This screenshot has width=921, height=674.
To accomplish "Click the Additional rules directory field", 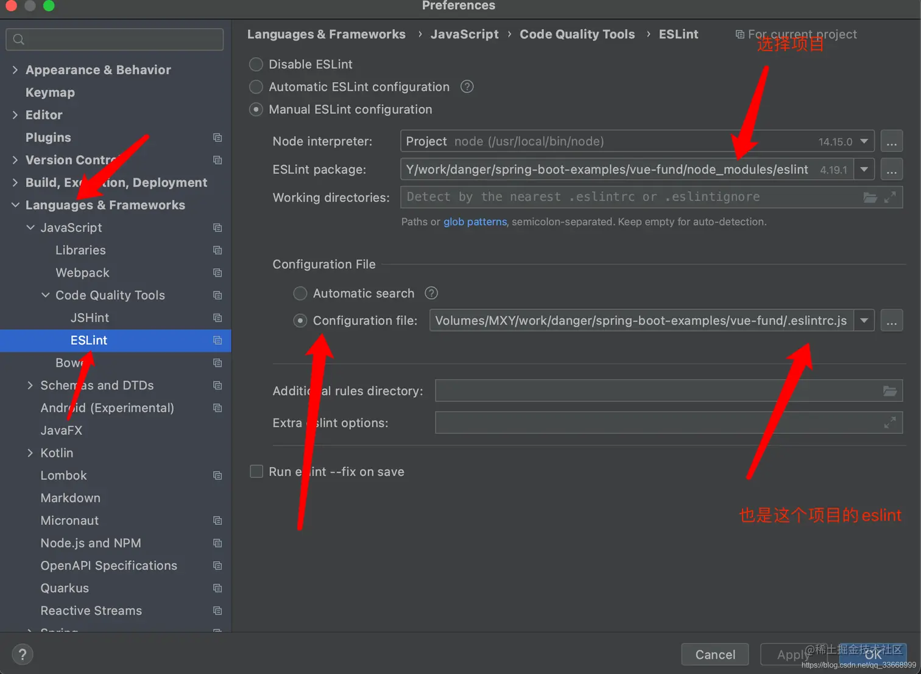I will (669, 391).
